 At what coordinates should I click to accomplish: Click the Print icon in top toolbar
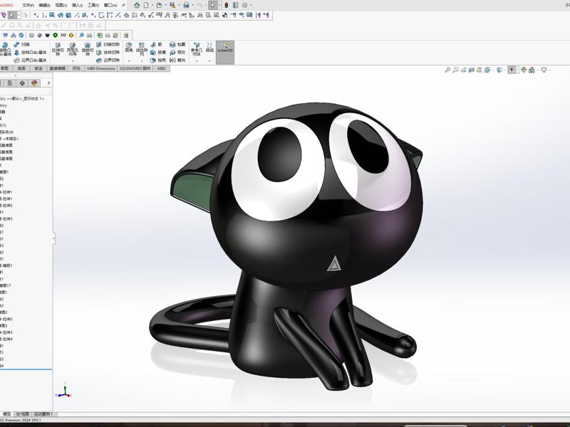click(x=186, y=5)
